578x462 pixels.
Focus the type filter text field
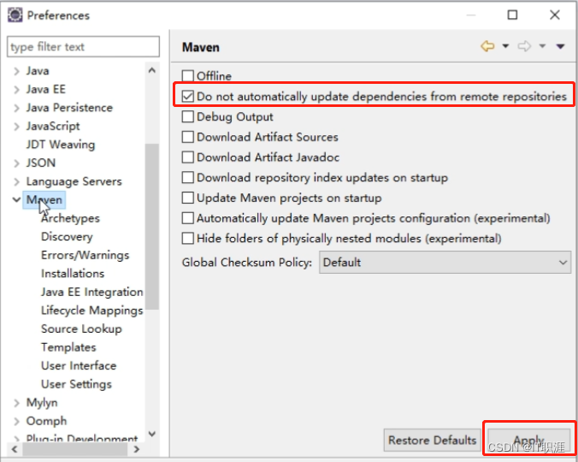[83, 47]
